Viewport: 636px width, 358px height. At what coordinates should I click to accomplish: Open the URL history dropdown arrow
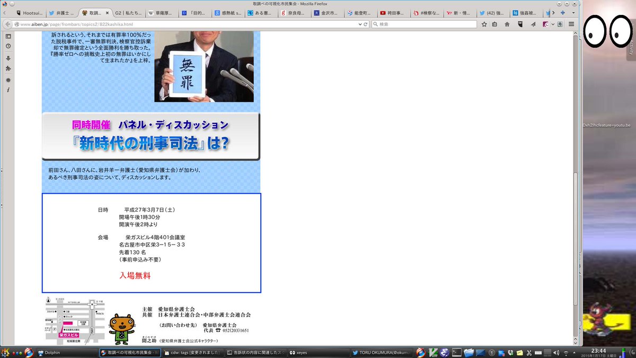point(359,24)
